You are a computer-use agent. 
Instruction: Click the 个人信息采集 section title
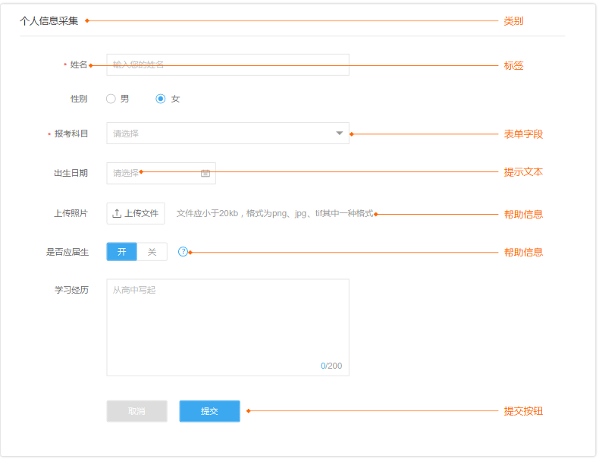tap(49, 21)
